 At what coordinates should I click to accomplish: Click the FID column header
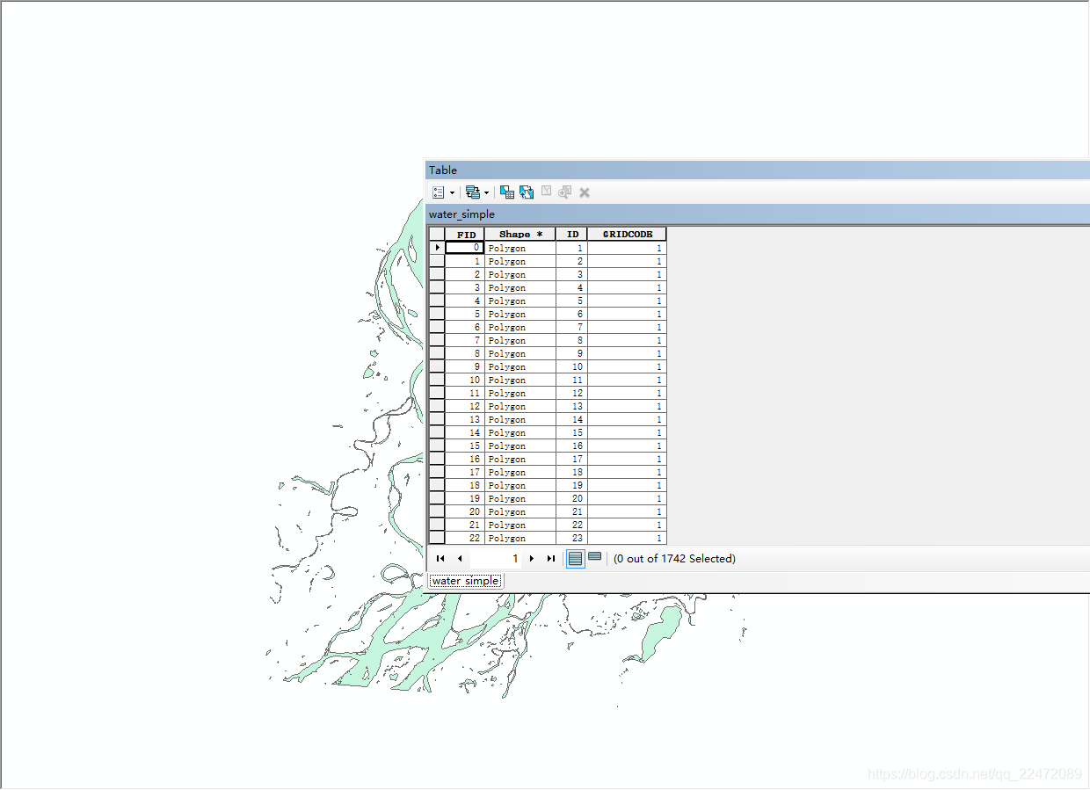coord(465,234)
